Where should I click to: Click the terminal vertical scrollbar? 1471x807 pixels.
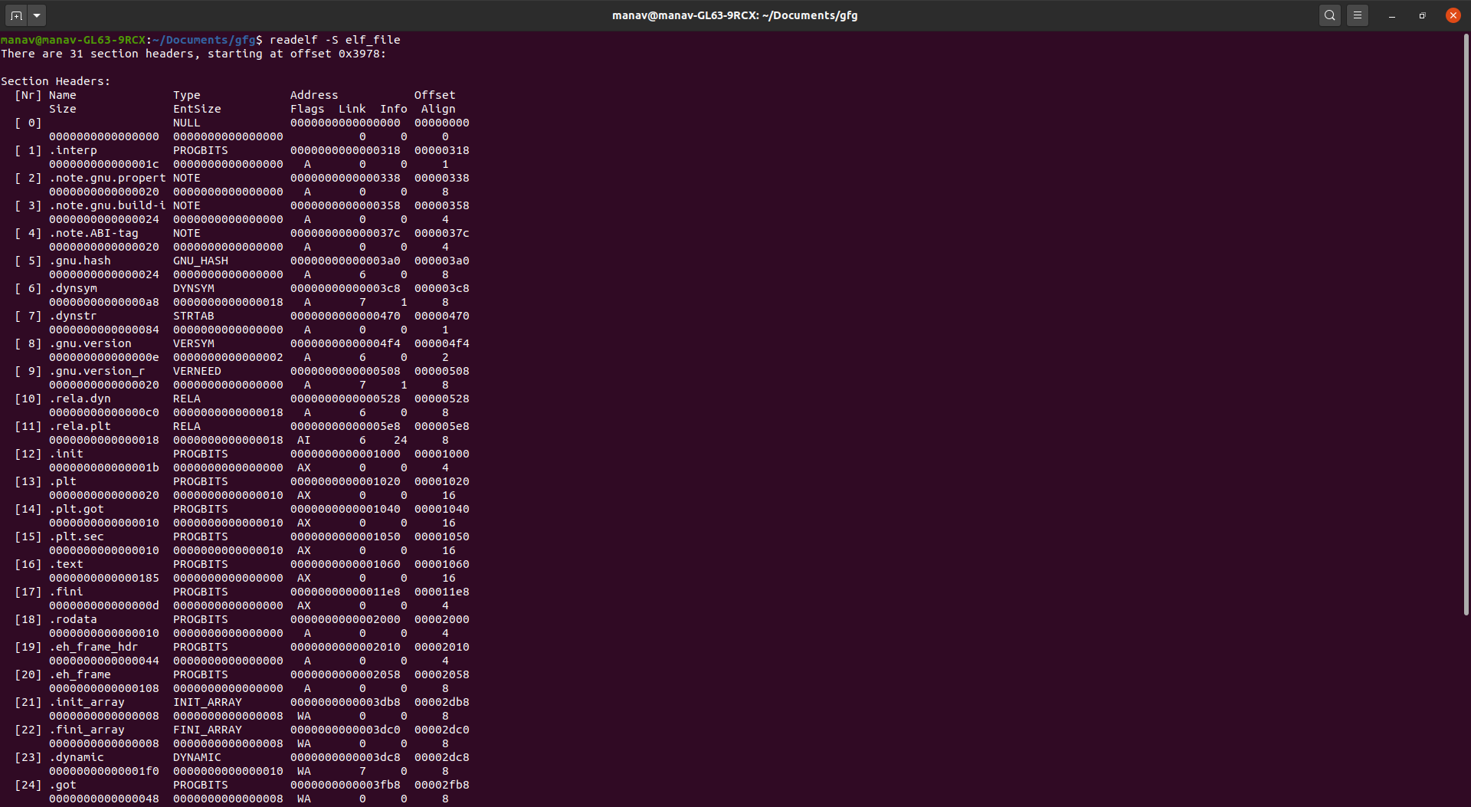coord(1466,324)
